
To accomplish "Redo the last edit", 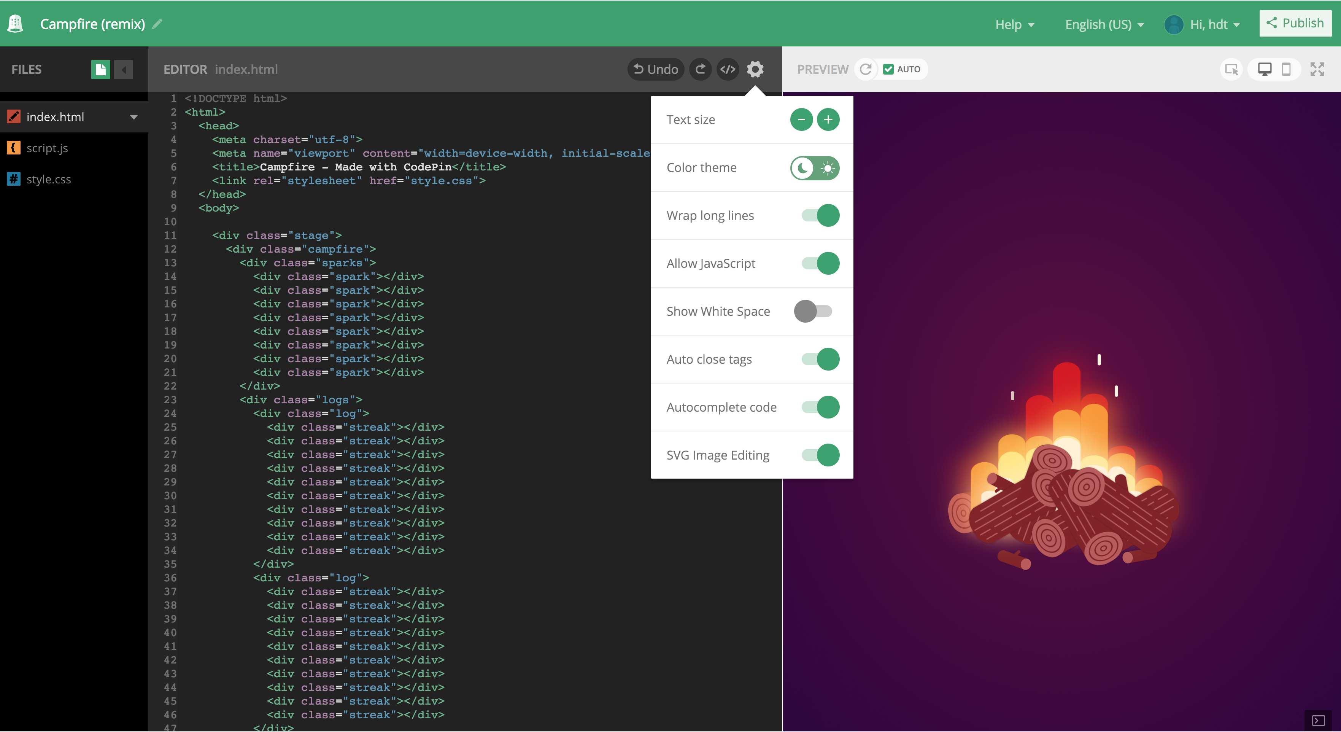I will point(700,69).
